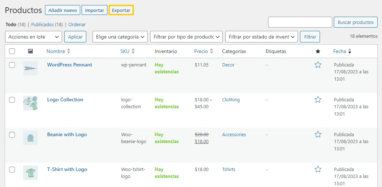
Task: Click the $11.05 price cell
Action: pos(202,65)
